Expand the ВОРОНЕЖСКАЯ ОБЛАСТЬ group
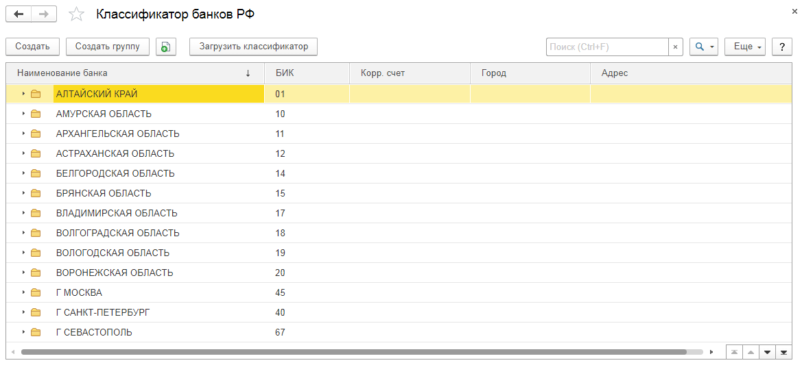Screen dimensions: 802x365 click(x=23, y=273)
